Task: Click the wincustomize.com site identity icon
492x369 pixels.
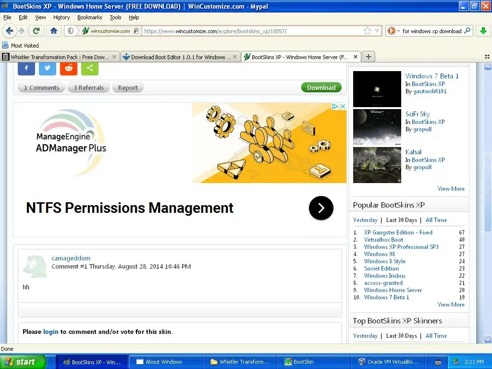Action: (86, 31)
